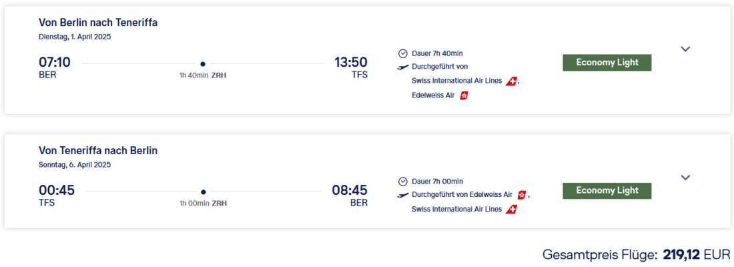Viewport: 734px width, 267px height.
Task: Click the clock icon beside Dauer 7h 40min
Action: point(402,53)
